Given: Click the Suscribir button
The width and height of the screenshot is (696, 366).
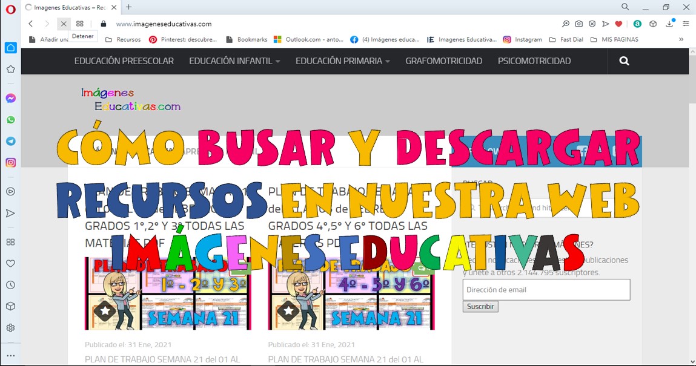Looking at the screenshot, I should tap(480, 307).
